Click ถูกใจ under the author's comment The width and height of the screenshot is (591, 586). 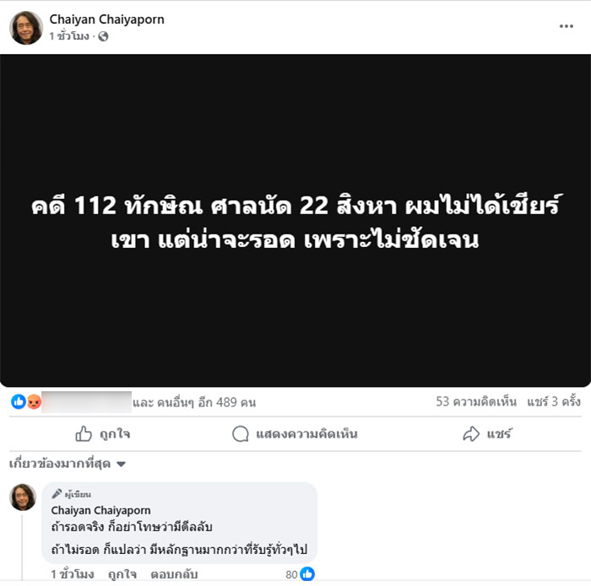122,574
